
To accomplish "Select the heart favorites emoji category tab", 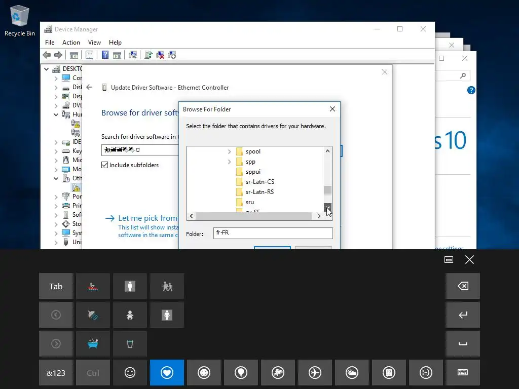I will 167,372.
